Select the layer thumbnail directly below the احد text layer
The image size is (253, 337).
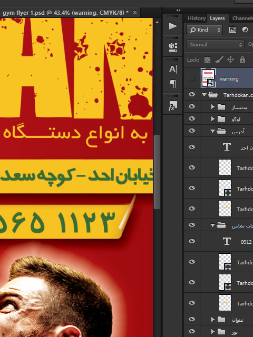[x=225, y=167]
